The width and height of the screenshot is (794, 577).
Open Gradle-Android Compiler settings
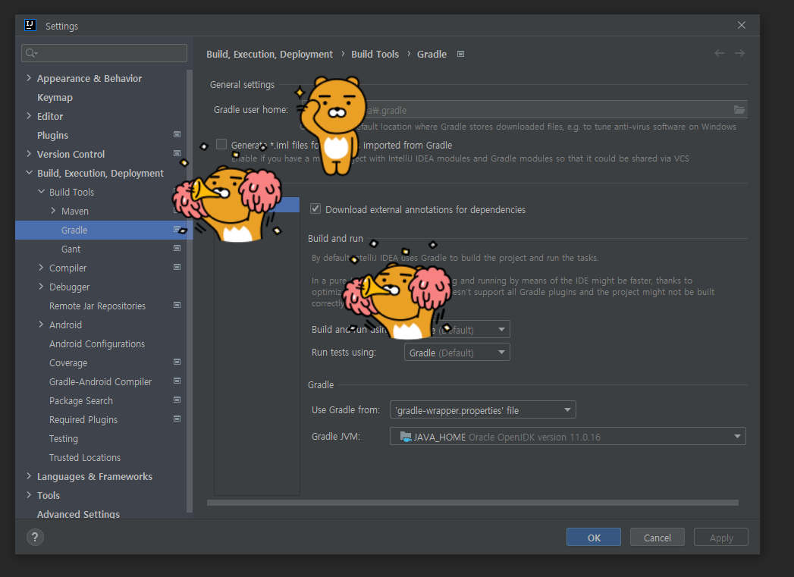[x=100, y=381]
